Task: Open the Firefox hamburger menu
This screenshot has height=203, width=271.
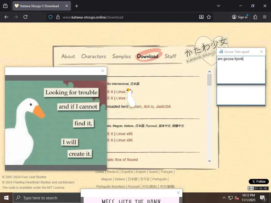Action: tap(265, 17)
